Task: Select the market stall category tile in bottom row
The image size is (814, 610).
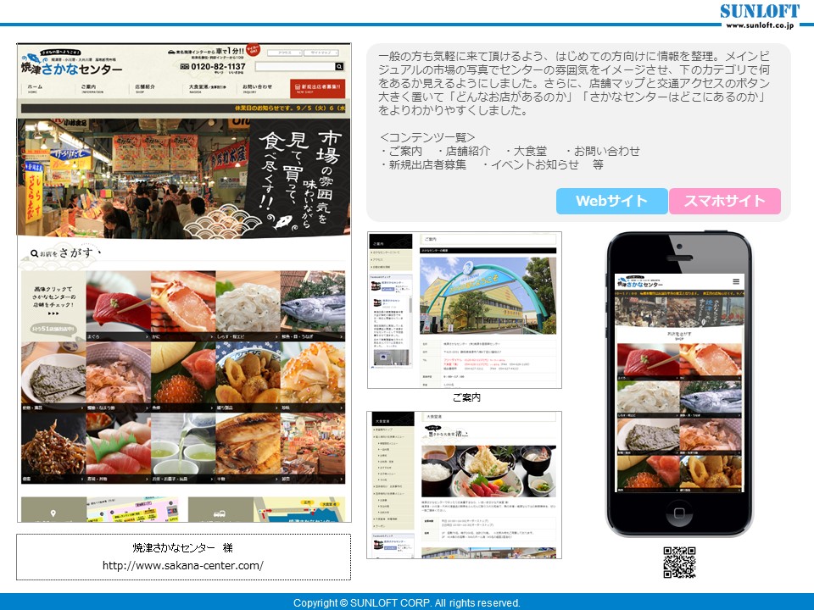Action: pos(313,448)
